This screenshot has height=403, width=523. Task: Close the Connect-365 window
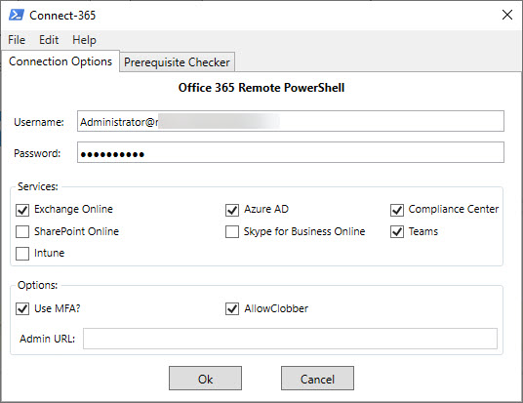point(507,15)
